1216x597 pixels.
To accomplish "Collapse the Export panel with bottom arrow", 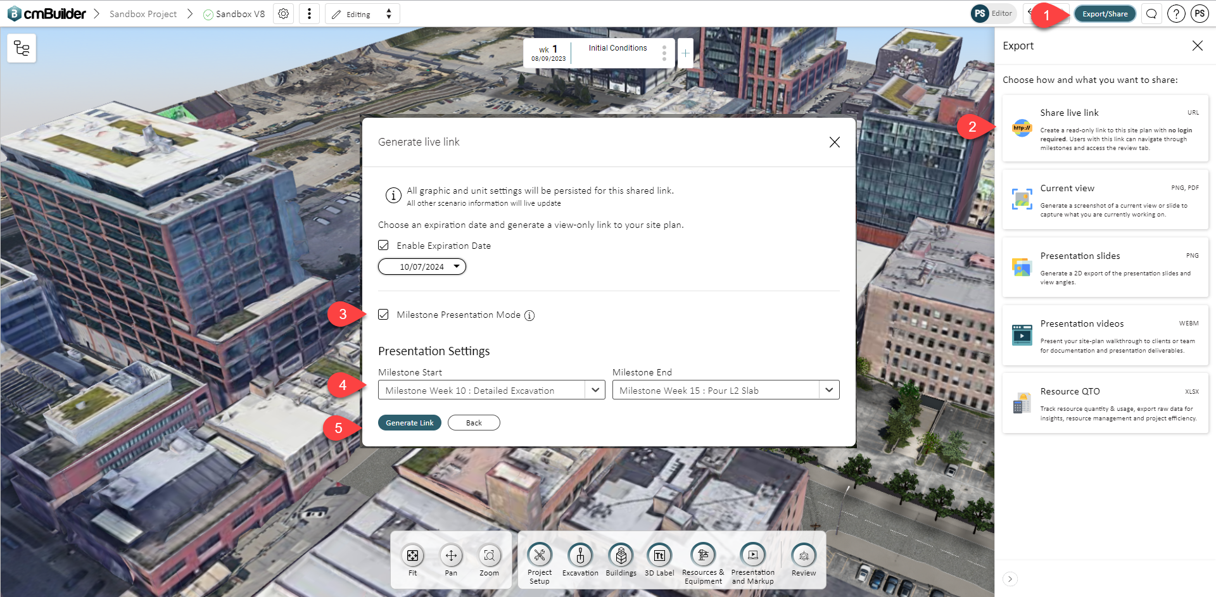I will (x=1010, y=579).
